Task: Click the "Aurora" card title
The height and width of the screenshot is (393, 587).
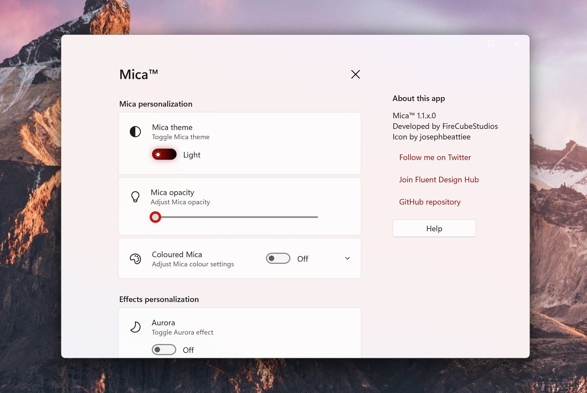Action: pos(163,323)
